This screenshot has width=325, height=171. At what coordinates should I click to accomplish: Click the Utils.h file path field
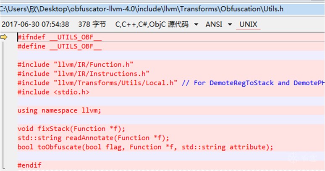pyautogui.click(x=162, y=9)
